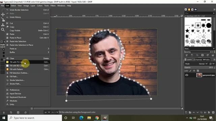This screenshot has height=121, width=216.
Task: Open the ruler unit px dropdown
Action: 47,112
